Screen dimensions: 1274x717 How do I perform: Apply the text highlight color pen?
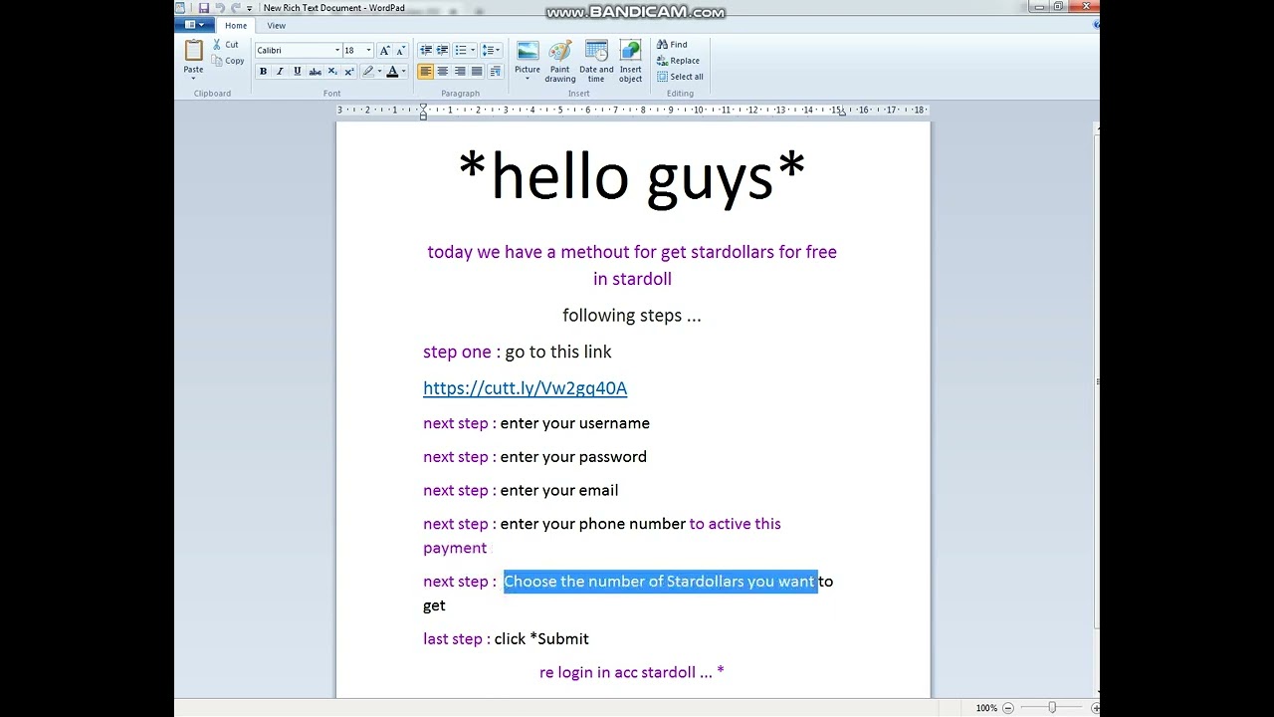click(367, 72)
